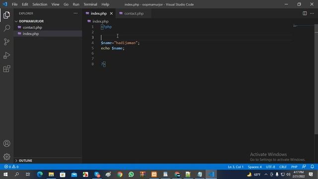
Task: Click the errors and warnings status indicator
Action: pos(11,167)
